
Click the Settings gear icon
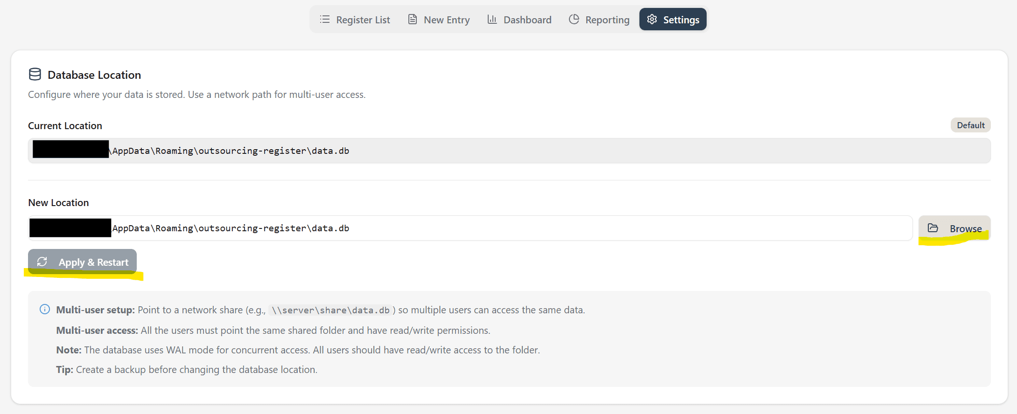652,20
